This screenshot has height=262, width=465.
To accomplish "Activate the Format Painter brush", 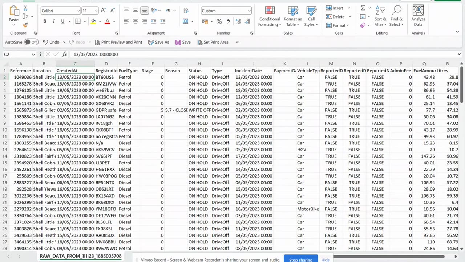I will tap(25, 25).
